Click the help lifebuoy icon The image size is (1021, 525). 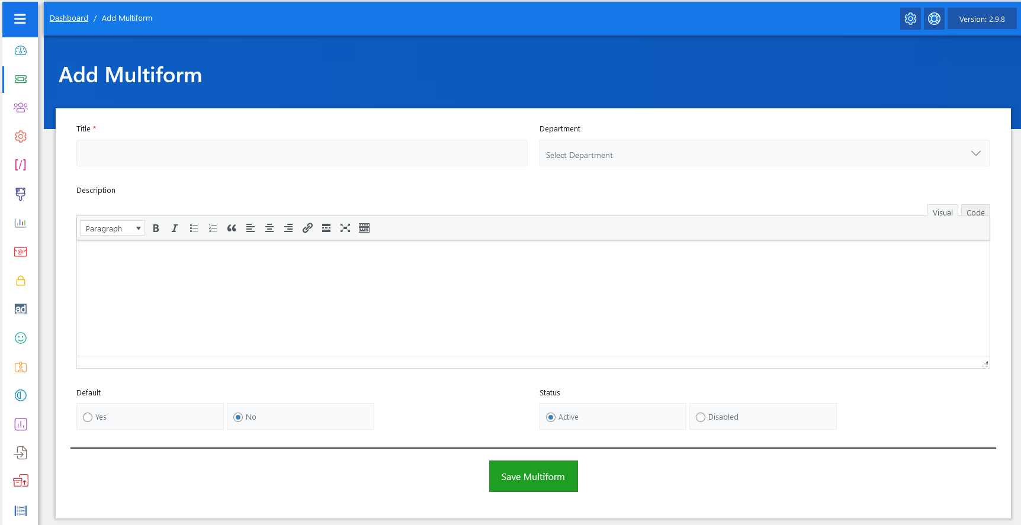coord(934,19)
